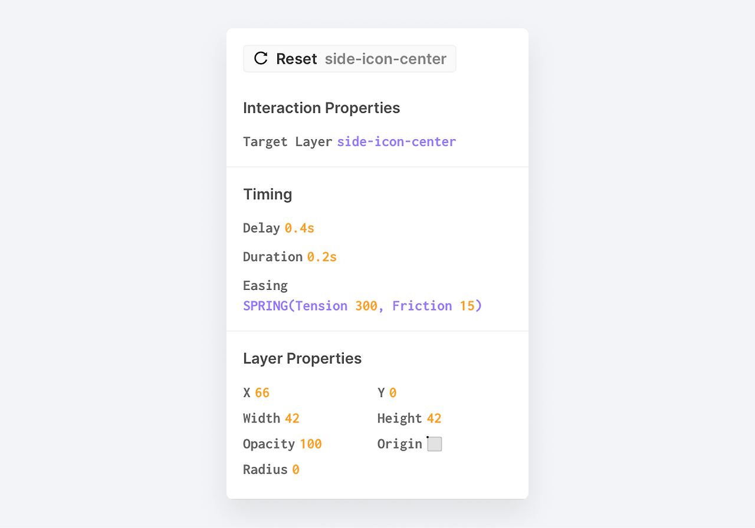The image size is (755, 528).
Task: Click the SPRING easing value
Action: point(267,306)
